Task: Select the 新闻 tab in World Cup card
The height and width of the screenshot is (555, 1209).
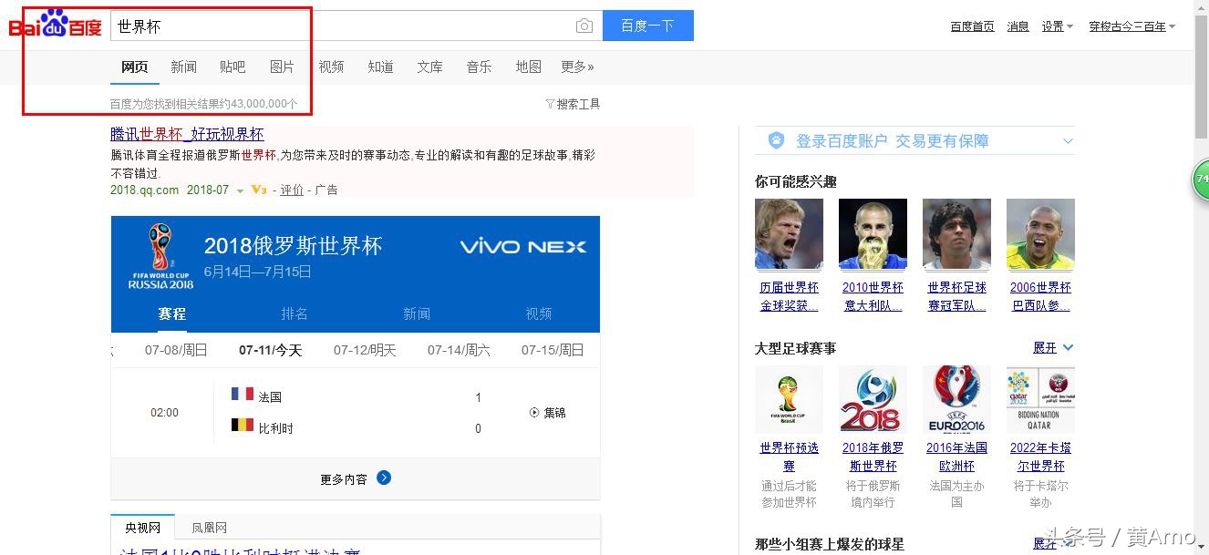Action: [x=417, y=313]
